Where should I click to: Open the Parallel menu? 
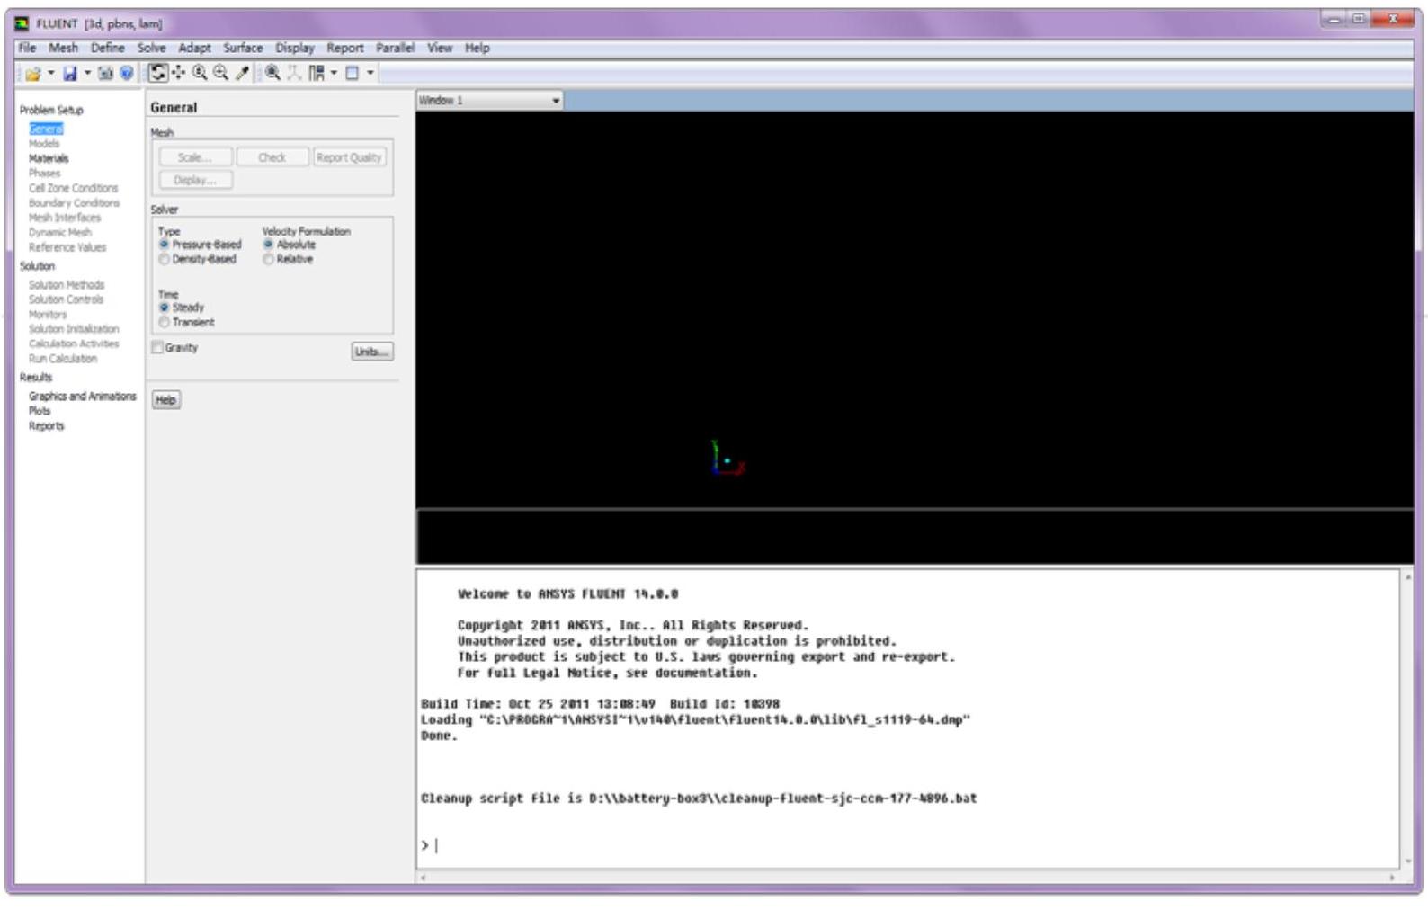click(x=395, y=48)
